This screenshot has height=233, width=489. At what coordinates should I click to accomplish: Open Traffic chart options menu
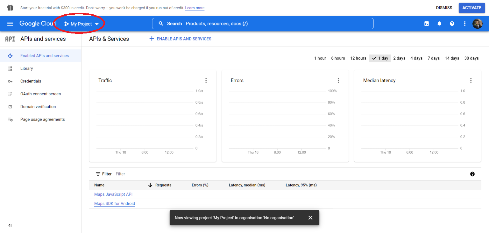pyautogui.click(x=206, y=80)
